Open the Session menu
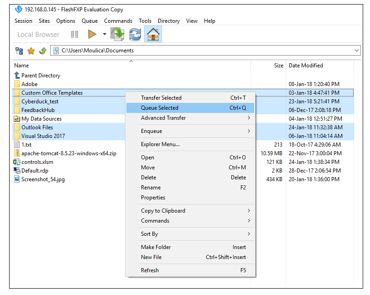370x295 pixels. tap(23, 21)
